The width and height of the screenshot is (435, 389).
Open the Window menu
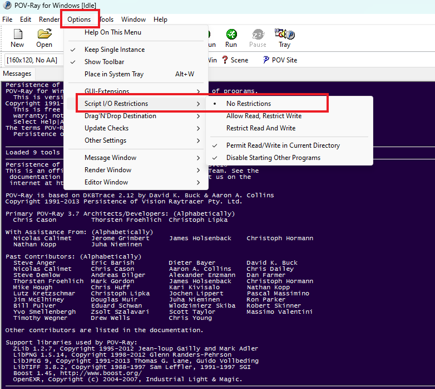[134, 20]
